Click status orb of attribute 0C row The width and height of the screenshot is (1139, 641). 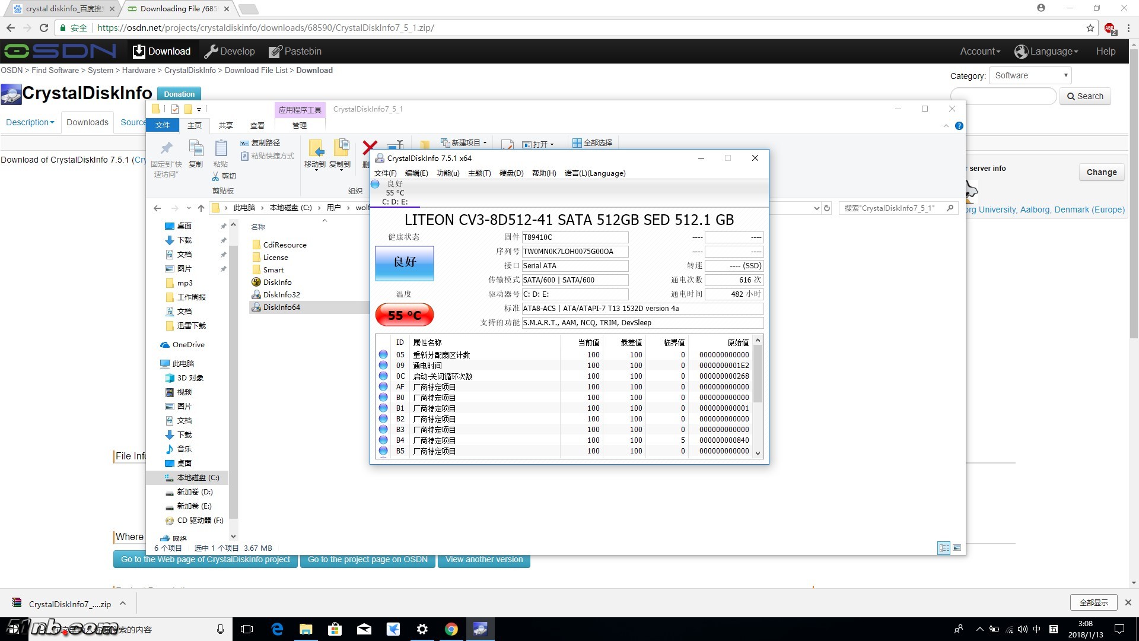coord(383,376)
